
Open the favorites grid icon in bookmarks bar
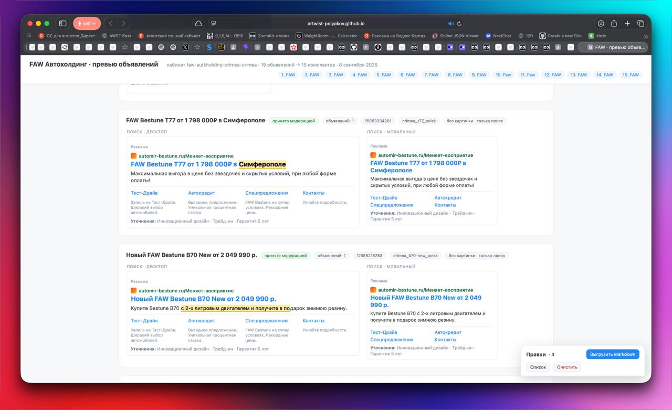(29, 36)
